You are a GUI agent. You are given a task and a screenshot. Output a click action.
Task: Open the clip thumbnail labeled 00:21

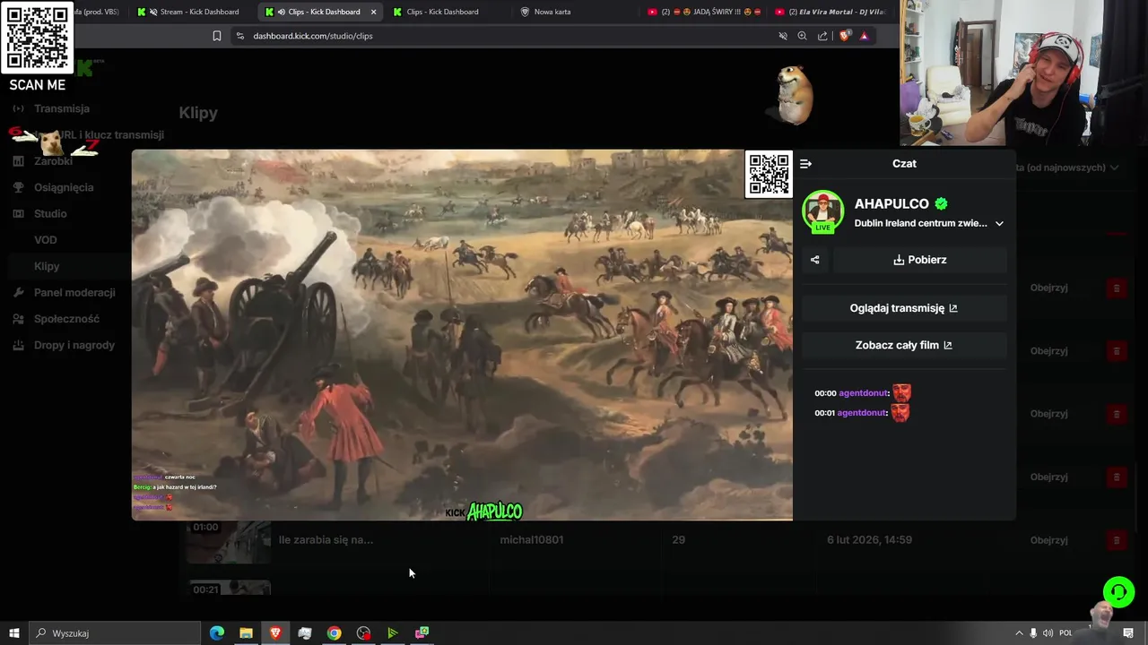click(229, 588)
